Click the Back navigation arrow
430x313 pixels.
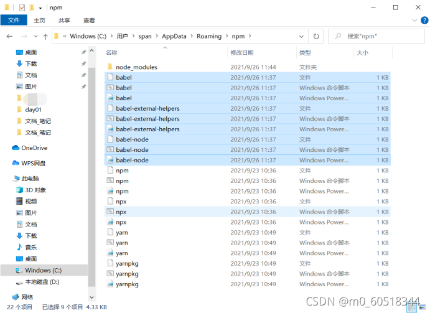(x=9, y=36)
